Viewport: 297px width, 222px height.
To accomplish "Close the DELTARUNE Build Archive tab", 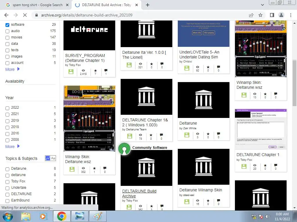I will pyautogui.click(x=137, y=5).
